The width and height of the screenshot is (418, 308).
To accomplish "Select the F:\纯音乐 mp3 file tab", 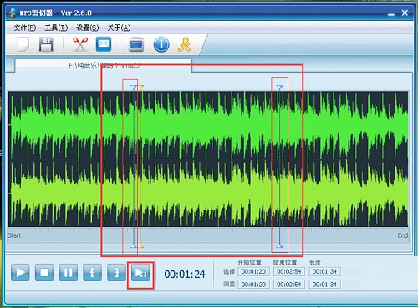I will pos(104,66).
